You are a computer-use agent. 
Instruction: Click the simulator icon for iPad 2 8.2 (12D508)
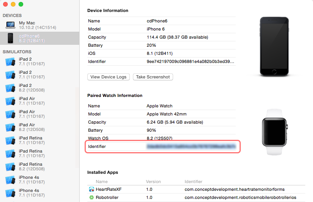tap(10, 88)
